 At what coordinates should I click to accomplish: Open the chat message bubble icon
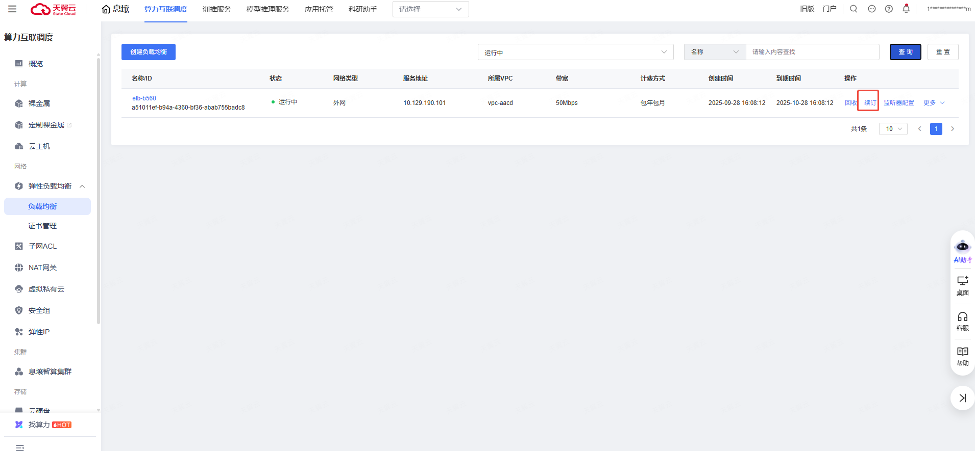point(872,9)
